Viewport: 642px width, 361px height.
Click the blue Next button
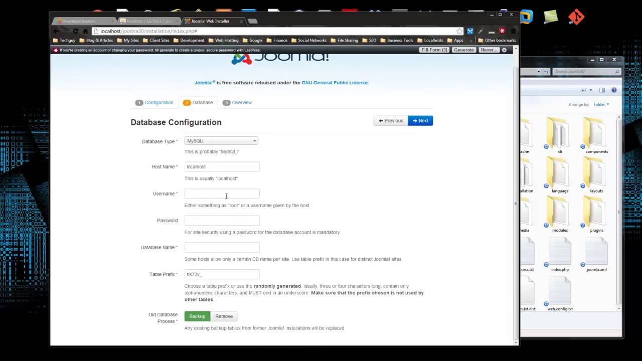(420, 121)
